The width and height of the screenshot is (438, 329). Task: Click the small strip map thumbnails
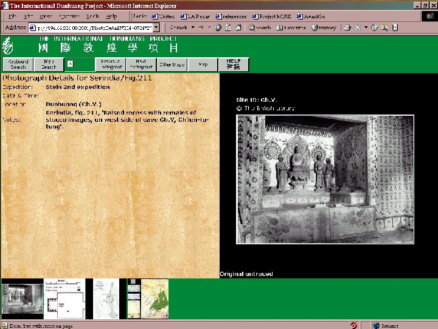point(133,299)
